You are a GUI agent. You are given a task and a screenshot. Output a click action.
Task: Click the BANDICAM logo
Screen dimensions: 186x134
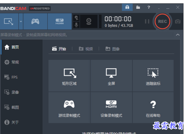click(x=13, y=9)
